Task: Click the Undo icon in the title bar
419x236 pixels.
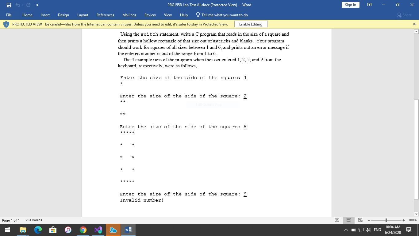Action: [17, 5]
